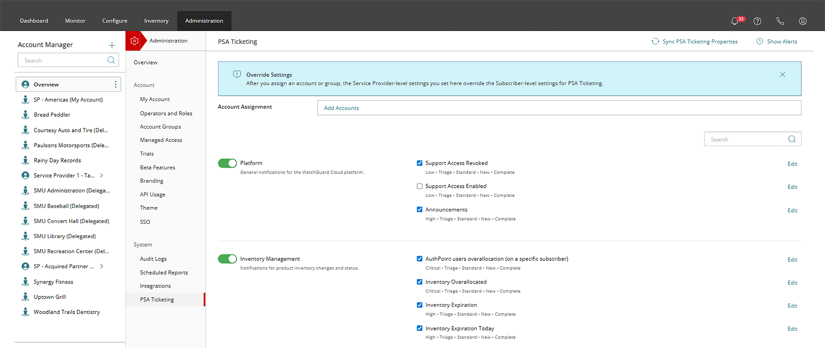Open the Add Accounts assignment field
This screenshot has width=825, height=348.
click(559, 108)
